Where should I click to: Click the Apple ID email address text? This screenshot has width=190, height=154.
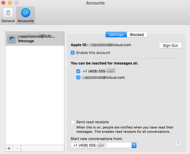[110, 45]
